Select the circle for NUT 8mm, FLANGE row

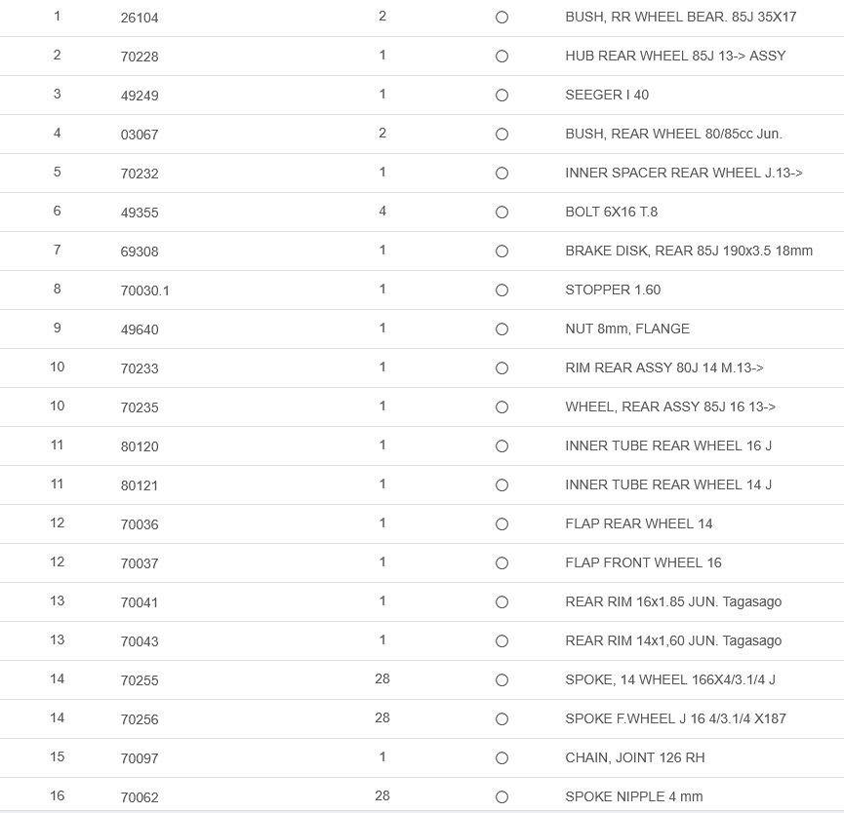point(502,329)
